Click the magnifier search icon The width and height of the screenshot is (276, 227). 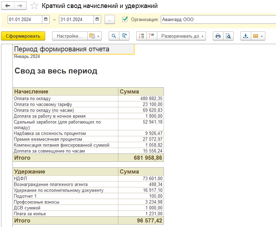click(114, 36)
